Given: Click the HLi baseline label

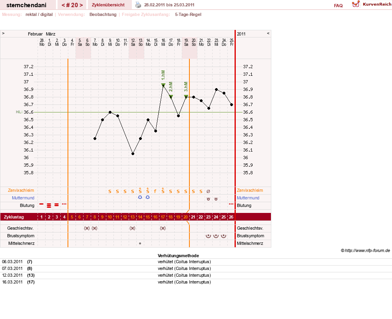Looking at the screenshot, I should 19,112.
